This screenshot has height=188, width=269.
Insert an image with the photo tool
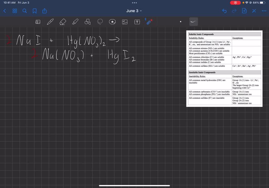125,22
